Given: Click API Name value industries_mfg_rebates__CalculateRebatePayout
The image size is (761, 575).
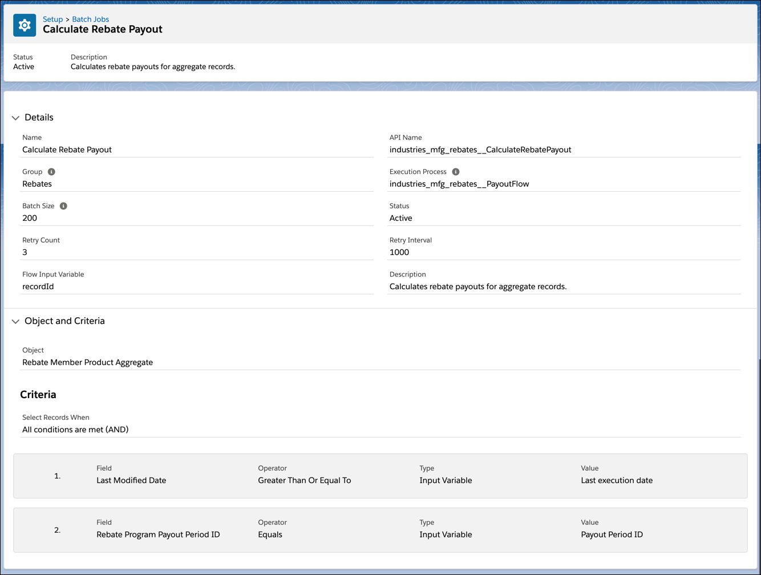Looking at the screenshot, I should [480, 149].
